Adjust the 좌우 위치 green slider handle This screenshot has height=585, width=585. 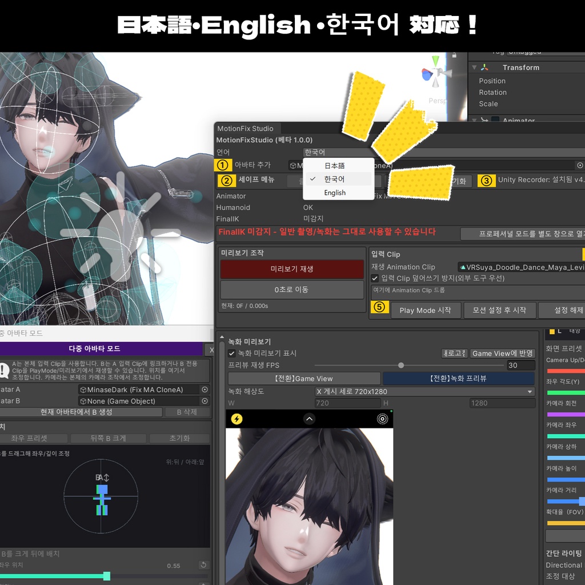107,576
